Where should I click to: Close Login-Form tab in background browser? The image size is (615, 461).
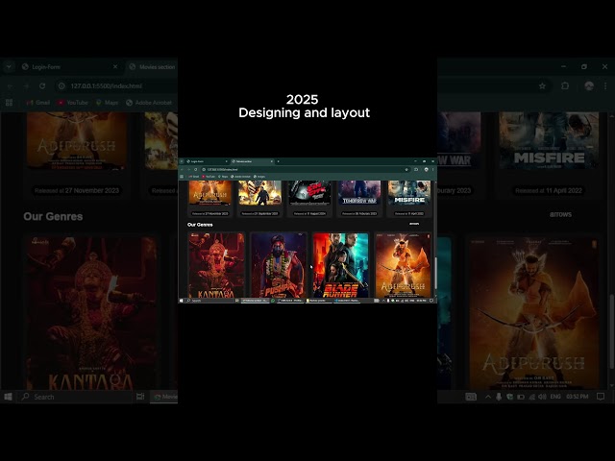click(115, 67)
